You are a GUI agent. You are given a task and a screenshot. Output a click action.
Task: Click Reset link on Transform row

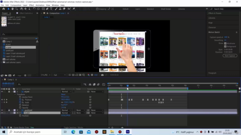63,94
